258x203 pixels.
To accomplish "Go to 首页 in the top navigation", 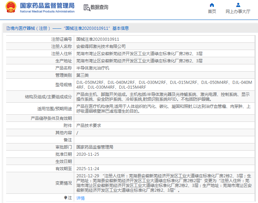I will 212,11.
